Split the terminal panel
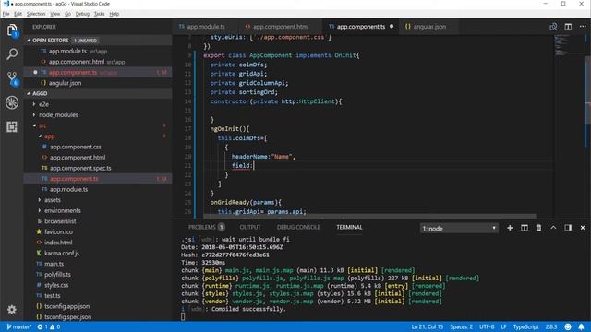This screenshot has height=332, width=591. 525,228
